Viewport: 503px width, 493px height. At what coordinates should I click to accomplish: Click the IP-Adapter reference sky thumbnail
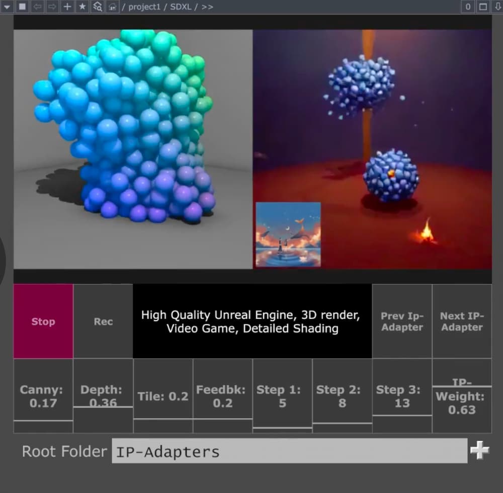tap(288, 234)
